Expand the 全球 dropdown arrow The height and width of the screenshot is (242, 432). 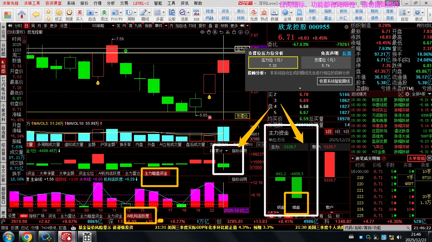(x=291, y=13)
